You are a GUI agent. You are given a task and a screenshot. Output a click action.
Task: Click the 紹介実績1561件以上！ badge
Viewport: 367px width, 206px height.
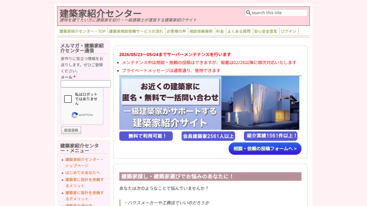271,136
